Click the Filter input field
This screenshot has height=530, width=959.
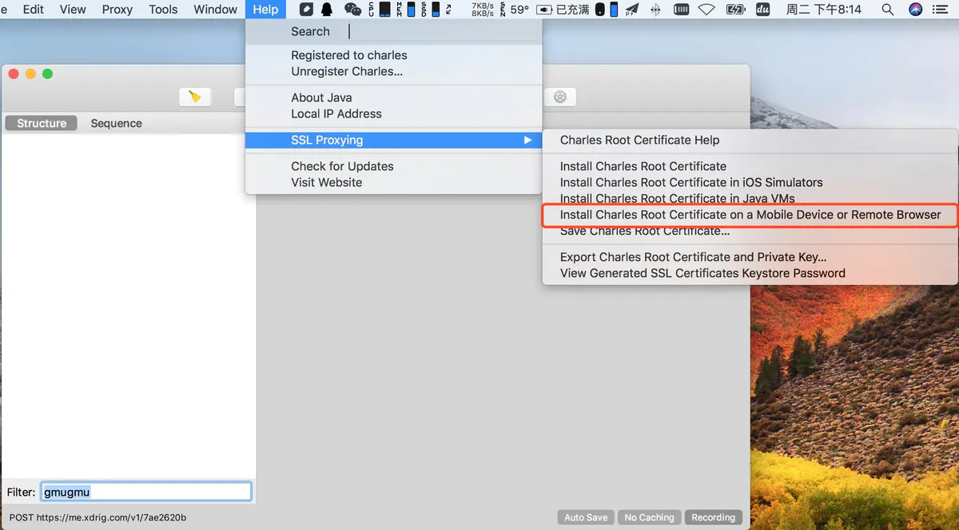point(146,492)
